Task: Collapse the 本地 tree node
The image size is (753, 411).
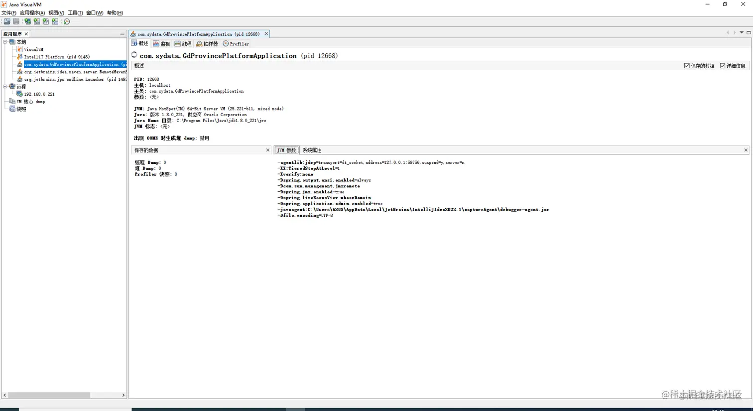Action: point(5,42)
